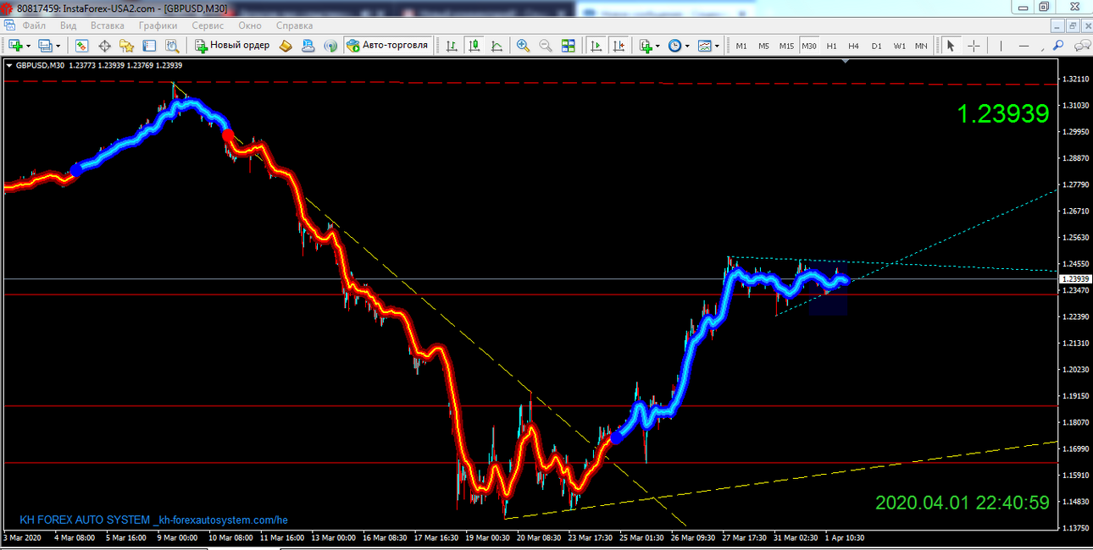The height and width of the screenshot is (550, 1093).
Task: Click the GBPUSD,M30 chart title dropdown arrow
Action: coord(9,65)
